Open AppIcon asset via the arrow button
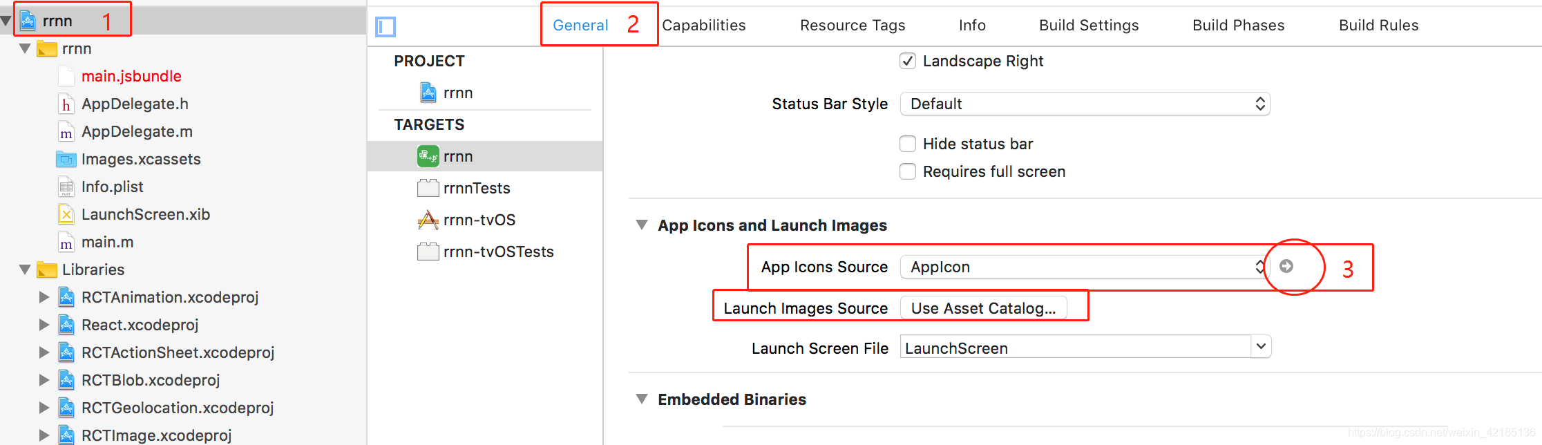This screenshot has width=1542, height=445. [1286, 266]
